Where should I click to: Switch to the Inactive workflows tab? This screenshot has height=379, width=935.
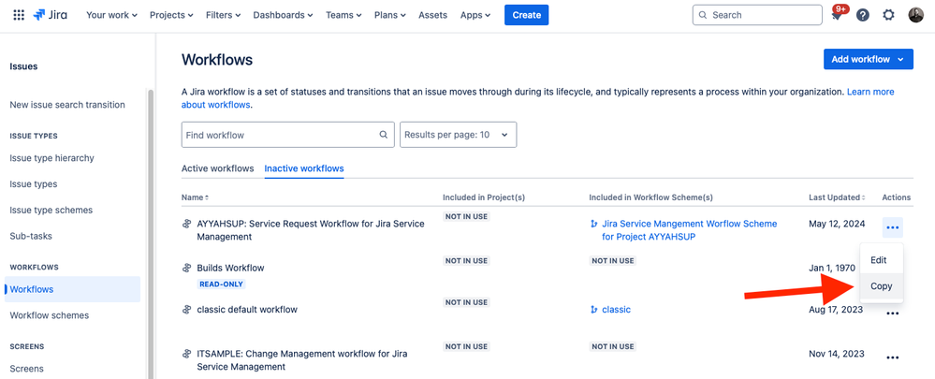pyautogui.click(x=304, y=168)
